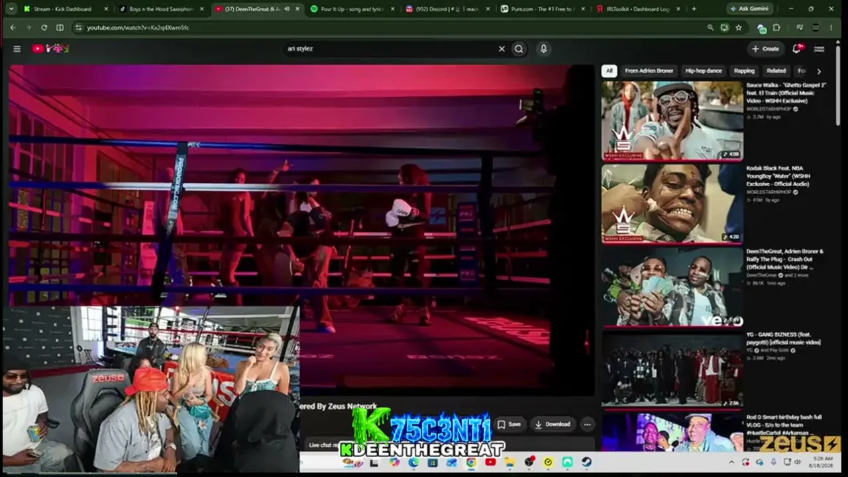
Task: Open YouTube notifications bell
Action: pos(798,48)
